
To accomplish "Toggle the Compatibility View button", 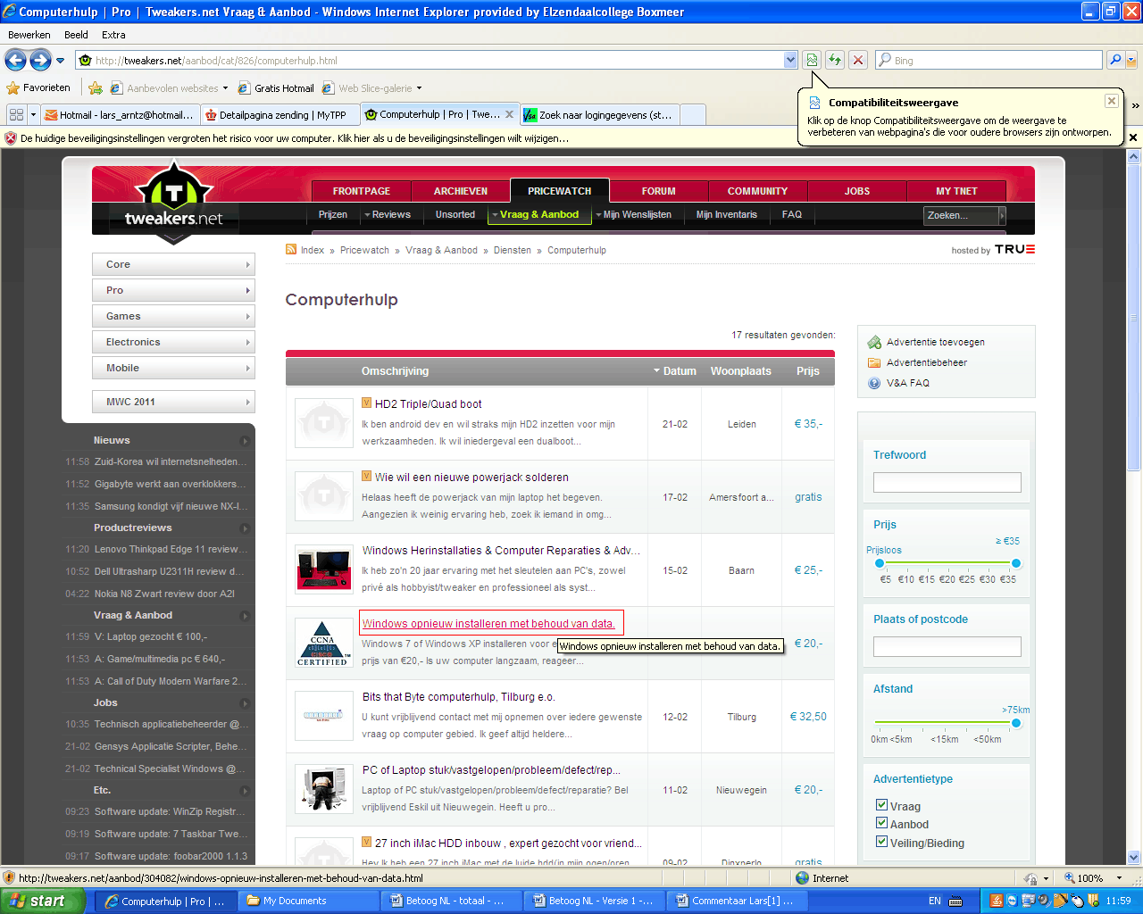I will tap(812, 60).
